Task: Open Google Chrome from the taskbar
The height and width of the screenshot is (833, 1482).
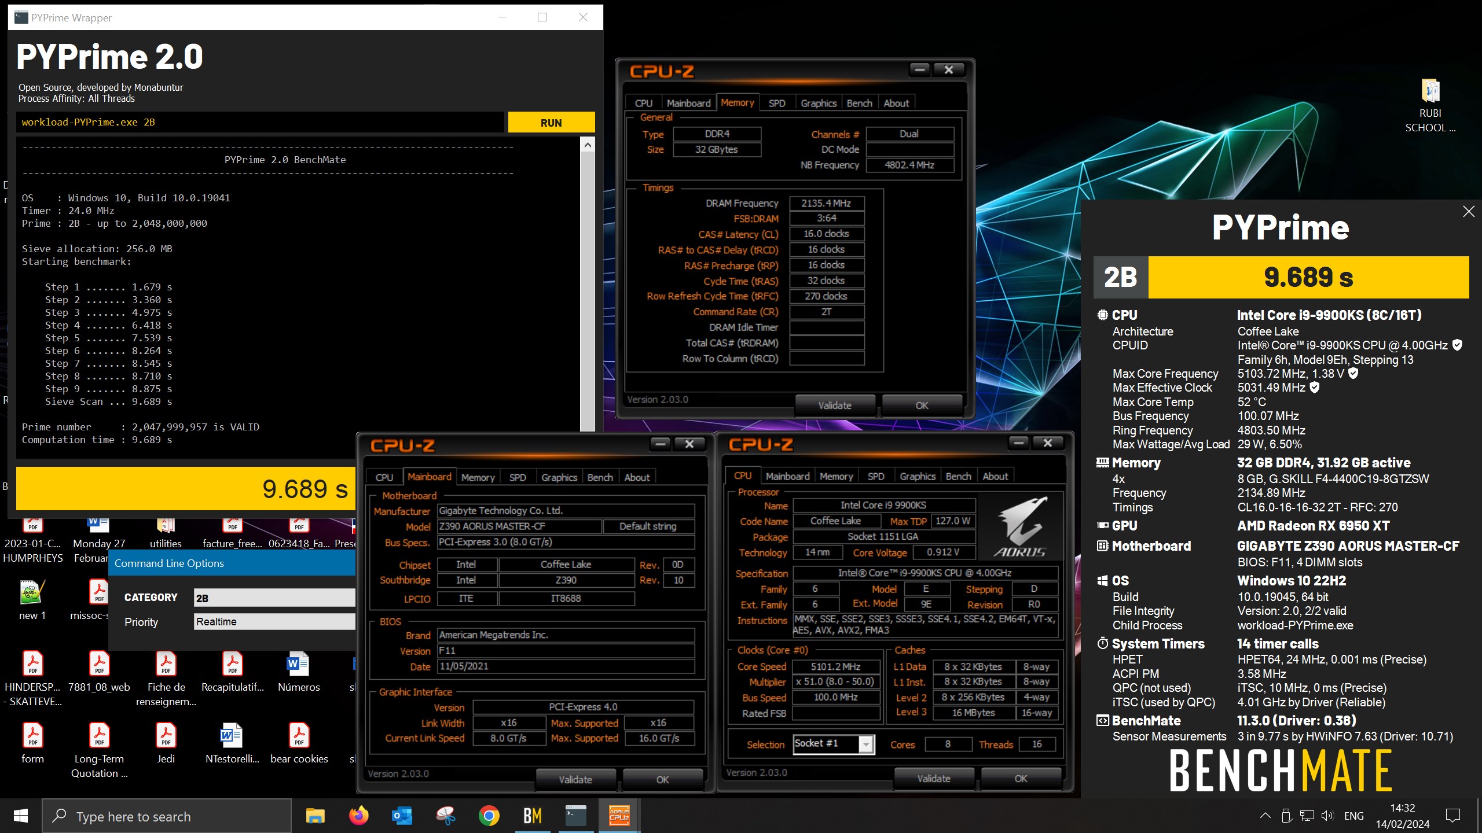Action: (489, 816)
